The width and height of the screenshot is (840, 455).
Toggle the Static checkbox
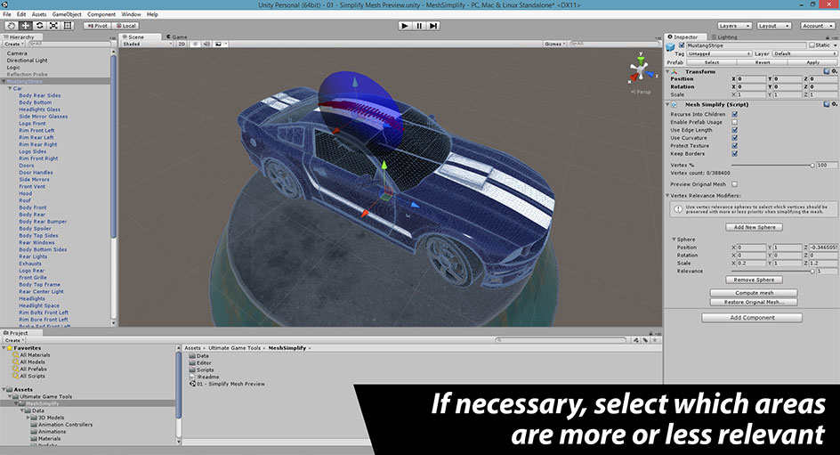(x=812, y=45)
